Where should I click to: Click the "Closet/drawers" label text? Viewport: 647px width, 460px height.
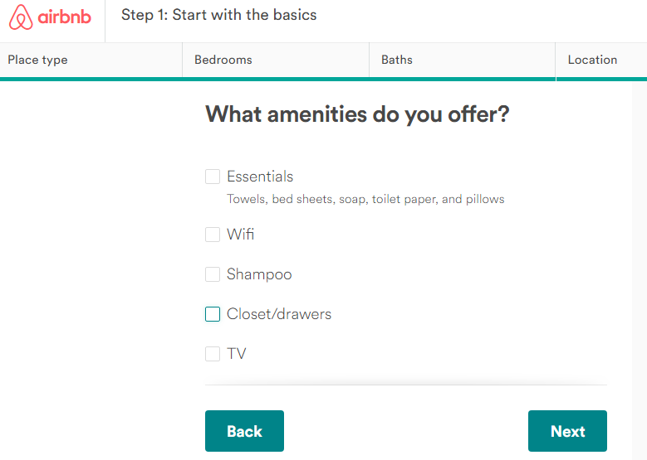[x=279, y=314]
